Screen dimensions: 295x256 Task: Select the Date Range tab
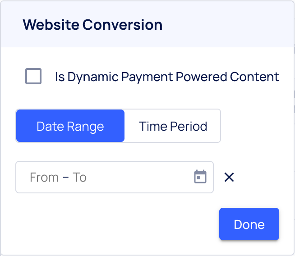(70, 126)
